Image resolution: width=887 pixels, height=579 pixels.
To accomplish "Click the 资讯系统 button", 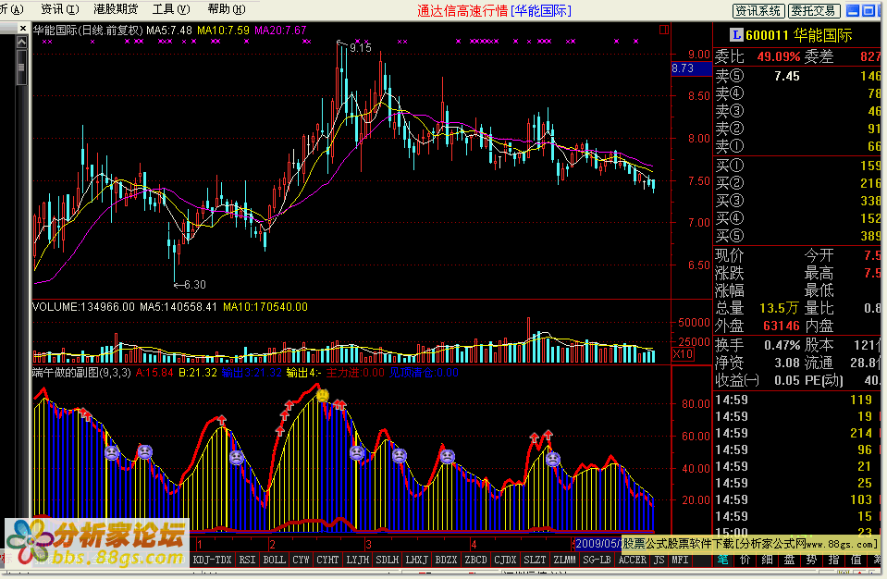I will click(758, 11).
